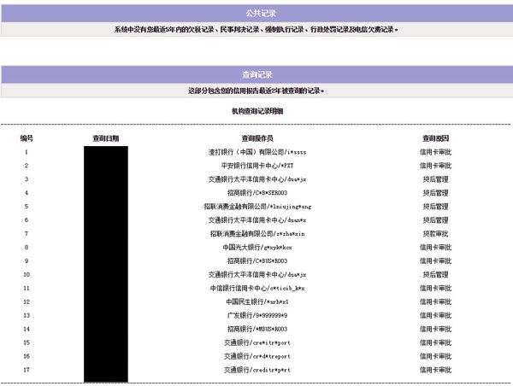The image size is (513, 386).
Task: Click row number 2 in 编号 column
Action: click(27, 166)
